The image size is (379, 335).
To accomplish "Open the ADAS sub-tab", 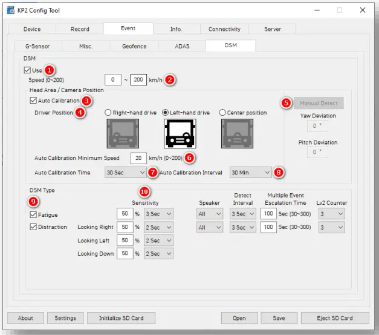I will [x=182, y=46].
